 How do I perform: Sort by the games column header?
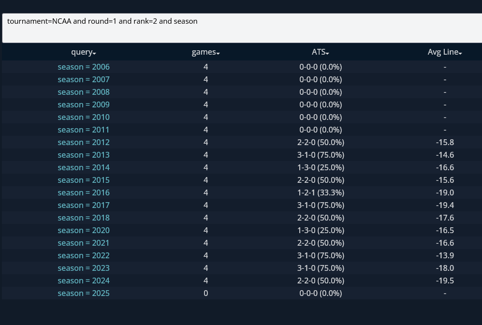coord(205,52)
